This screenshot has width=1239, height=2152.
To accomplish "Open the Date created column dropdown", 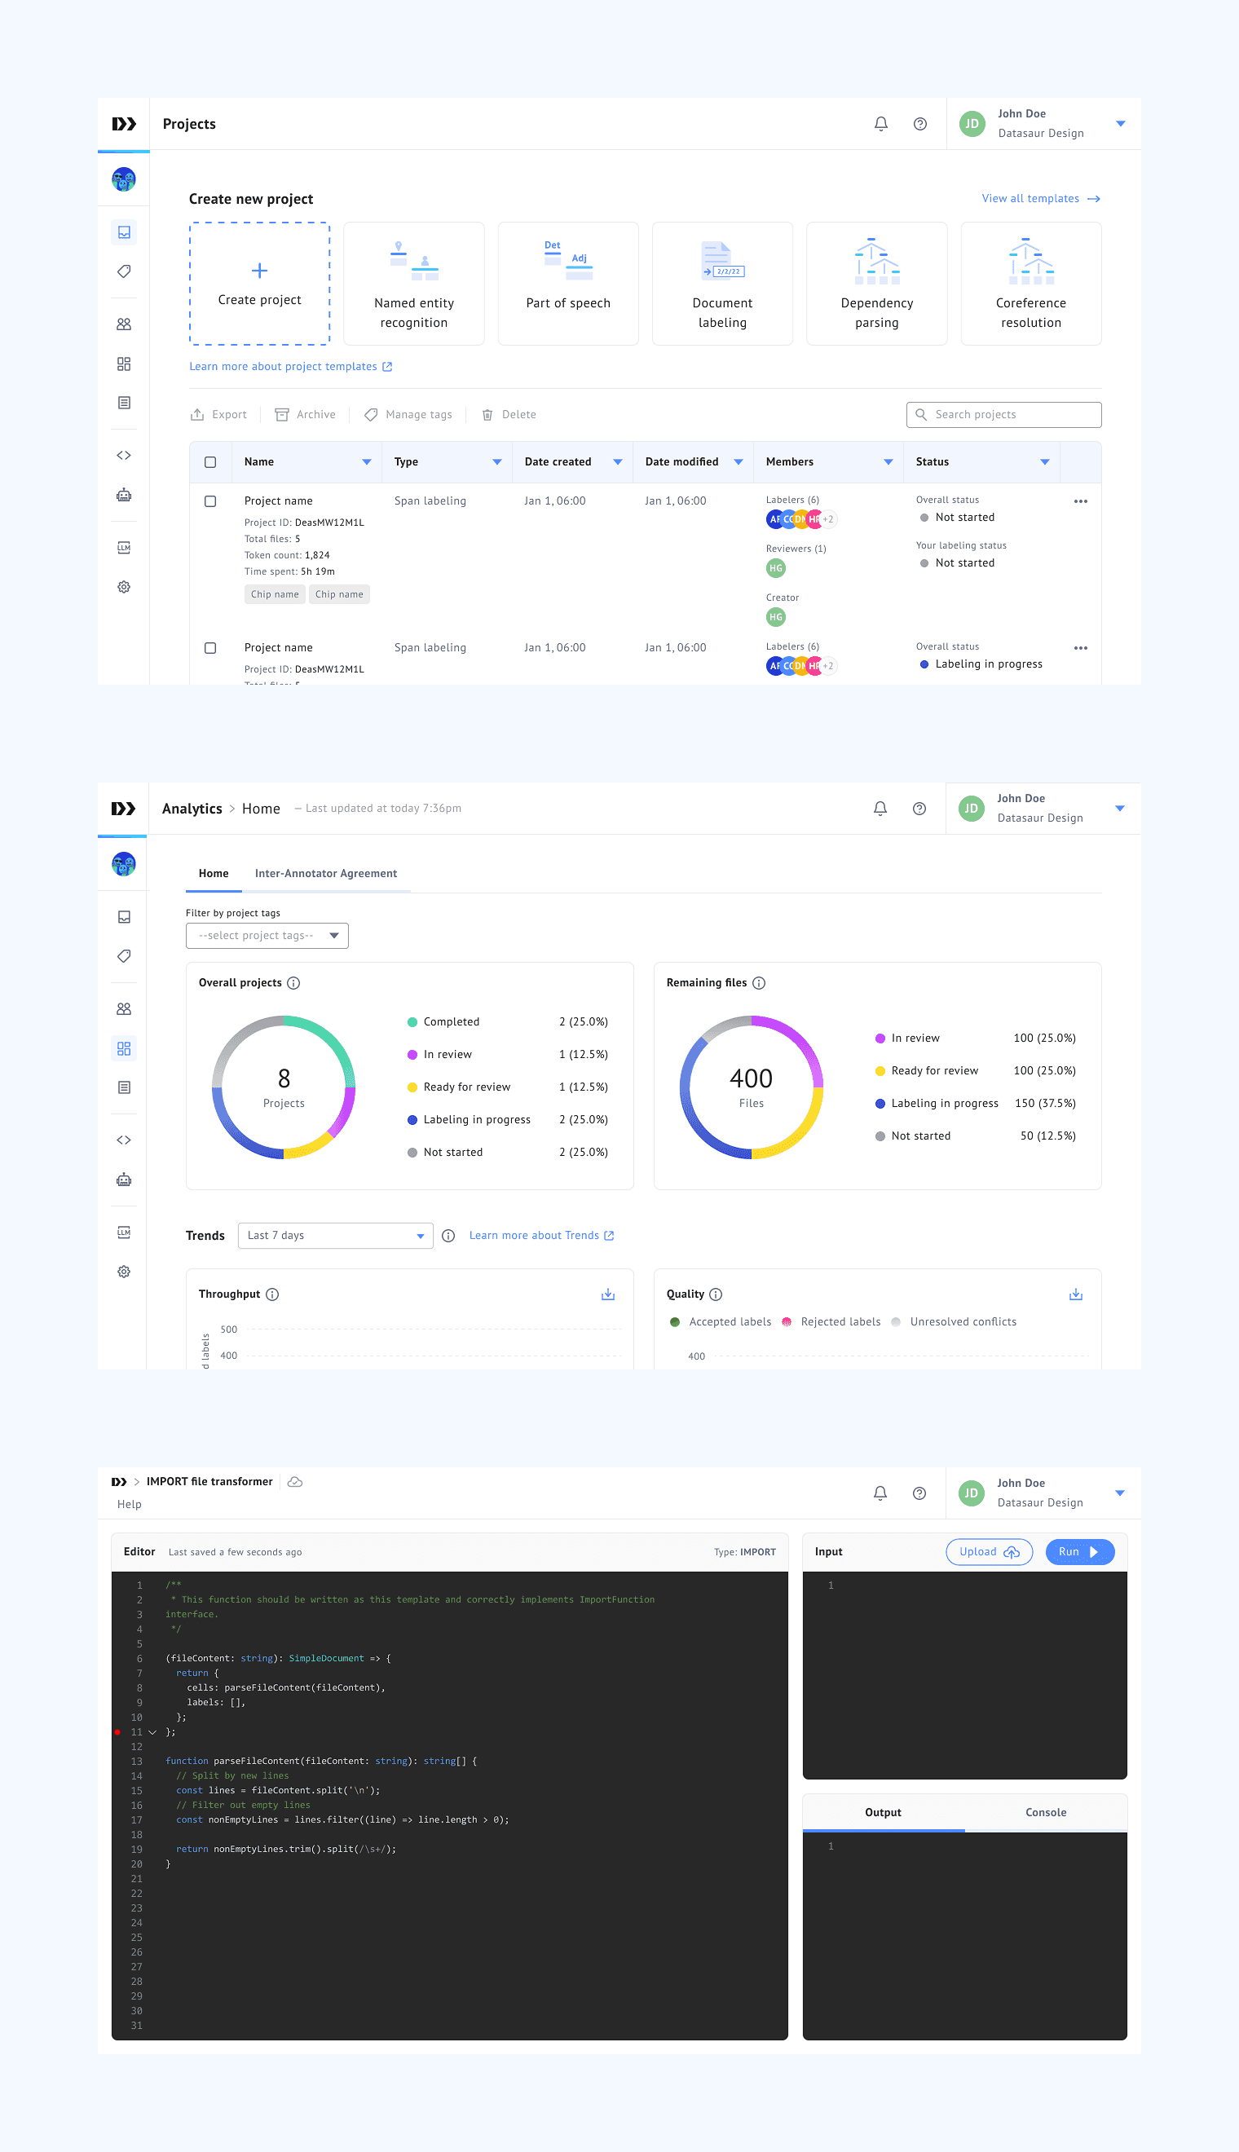I will 618,462.
